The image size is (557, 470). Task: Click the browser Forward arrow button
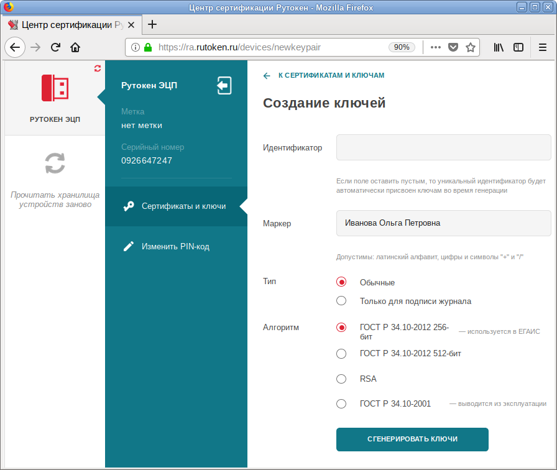point(35,47)
